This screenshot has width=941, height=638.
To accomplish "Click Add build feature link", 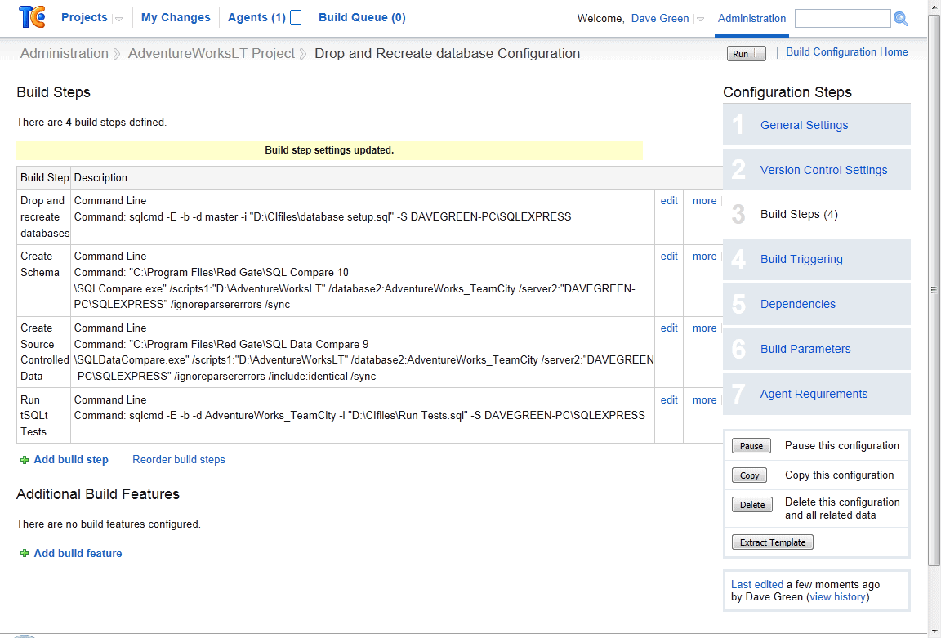I will (78, 553).
